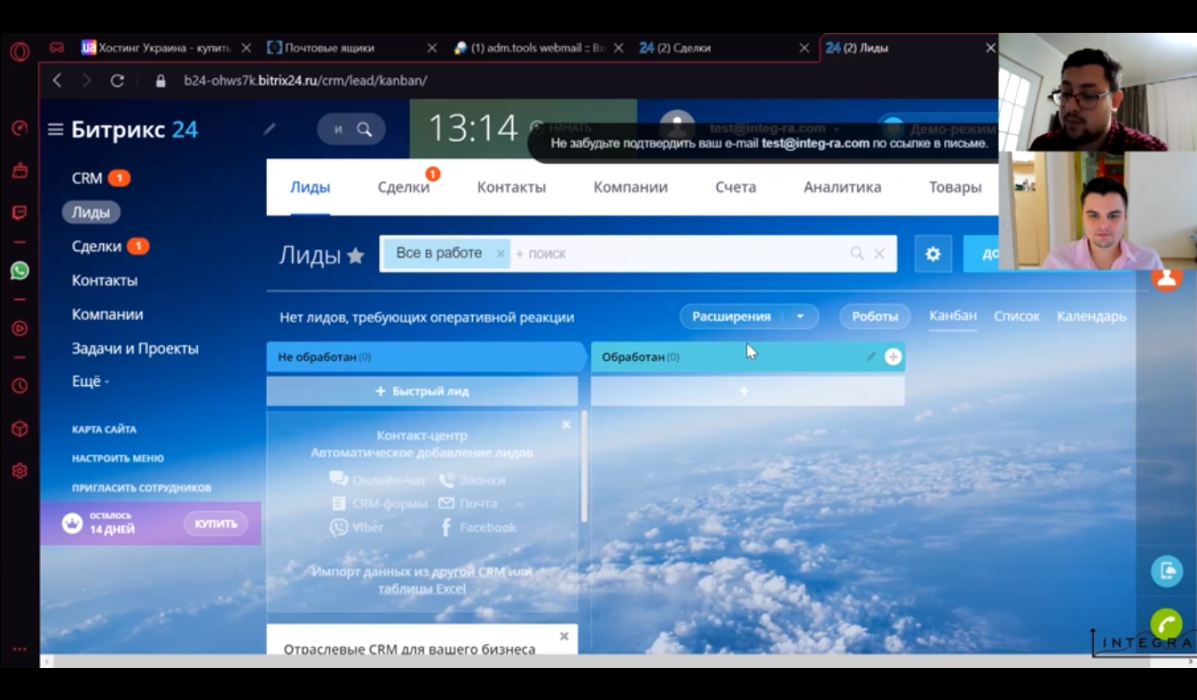The height and width of the screenshot is (700, 1197).
Task: Switch the leads view to Список
Action: pos(1016,316)
